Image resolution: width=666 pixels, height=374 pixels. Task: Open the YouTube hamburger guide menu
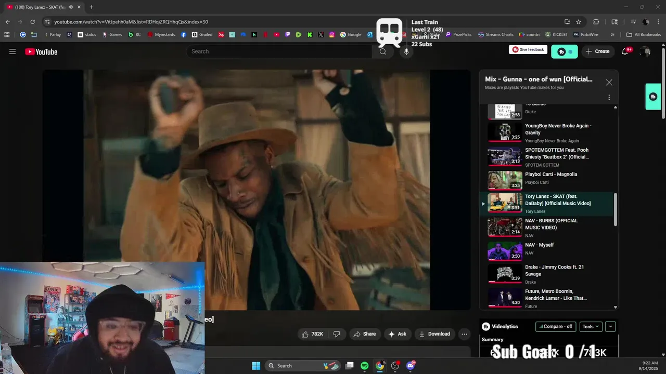coord(12,51)
